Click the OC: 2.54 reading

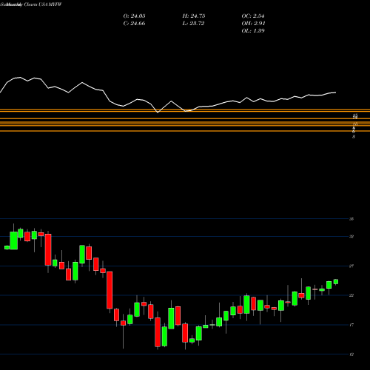click(x=253, y=16)
